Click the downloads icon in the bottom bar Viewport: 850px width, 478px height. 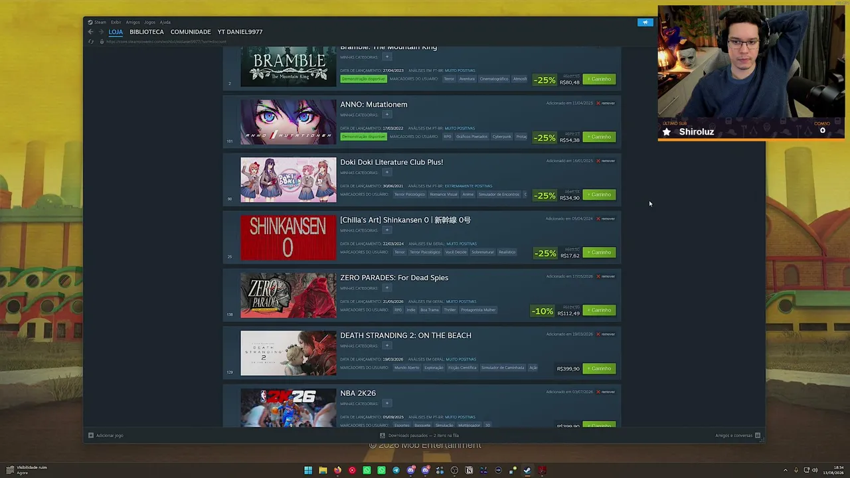pyautogui.click(x=382, y=436)
